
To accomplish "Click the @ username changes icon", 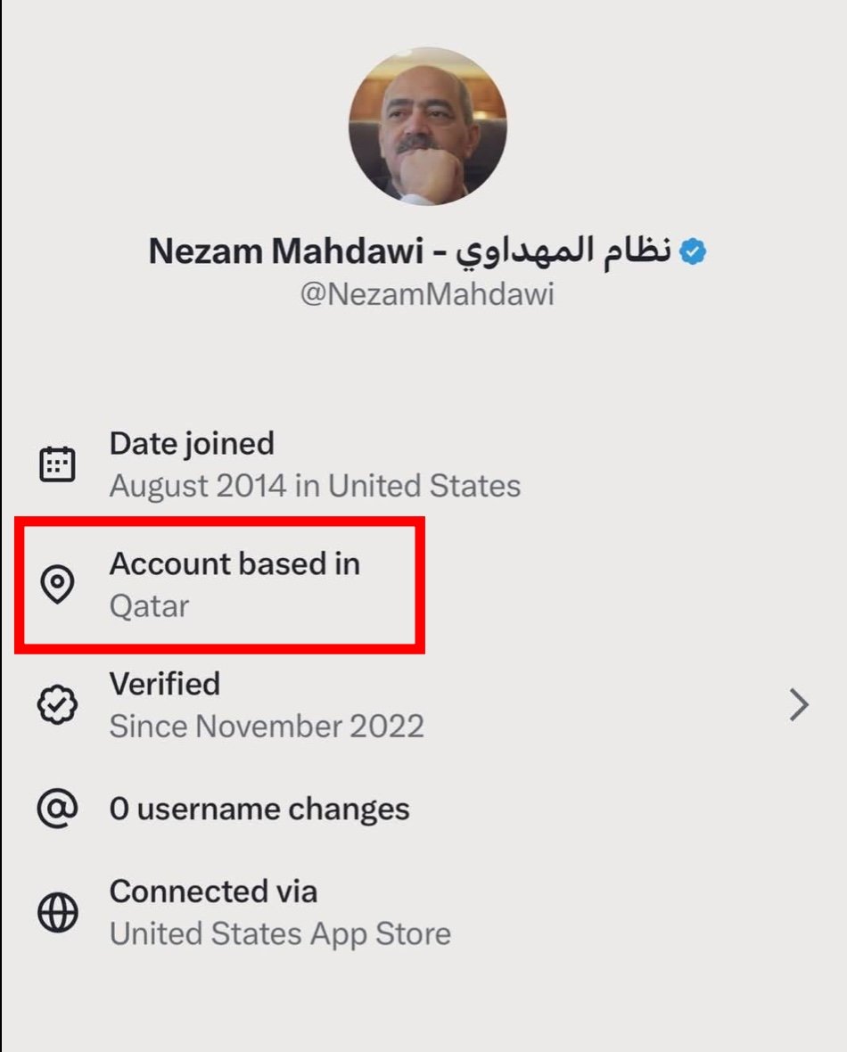I will (x=58, y=809).
